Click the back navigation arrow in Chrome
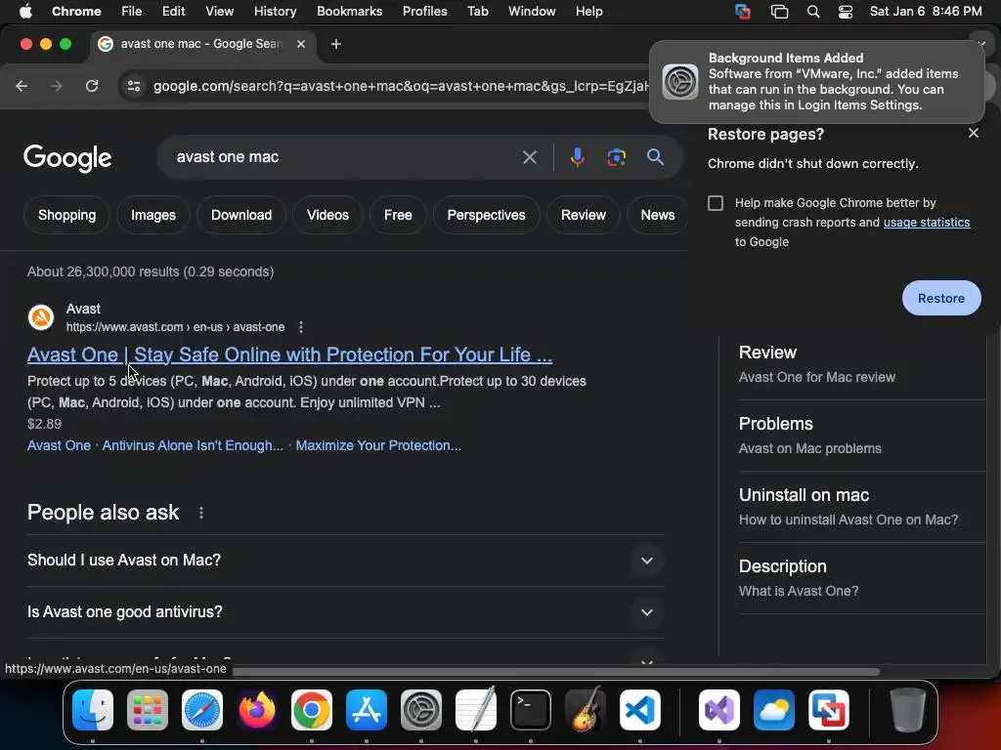Image resolution: width=1001 pixels, height=750 pixels. pyautogui.click(x=22, y=86)
